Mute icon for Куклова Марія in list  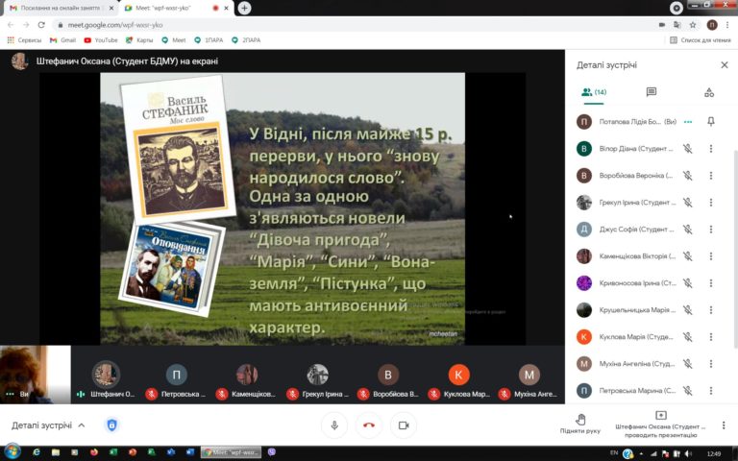[688, 337]
